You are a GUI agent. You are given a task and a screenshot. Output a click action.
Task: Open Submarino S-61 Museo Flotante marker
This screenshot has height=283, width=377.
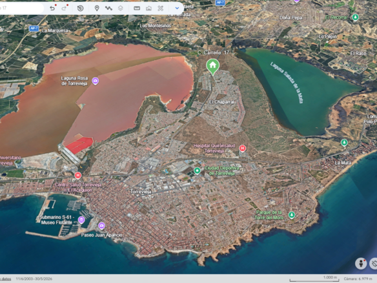click(81, 220)
